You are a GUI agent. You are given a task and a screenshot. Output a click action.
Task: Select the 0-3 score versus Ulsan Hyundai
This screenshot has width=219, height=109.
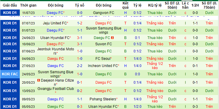pyautogui.click(x=80, y=107)
